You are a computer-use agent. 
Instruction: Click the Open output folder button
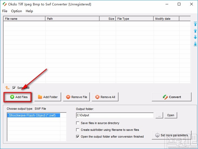click(x=170, y=115)
